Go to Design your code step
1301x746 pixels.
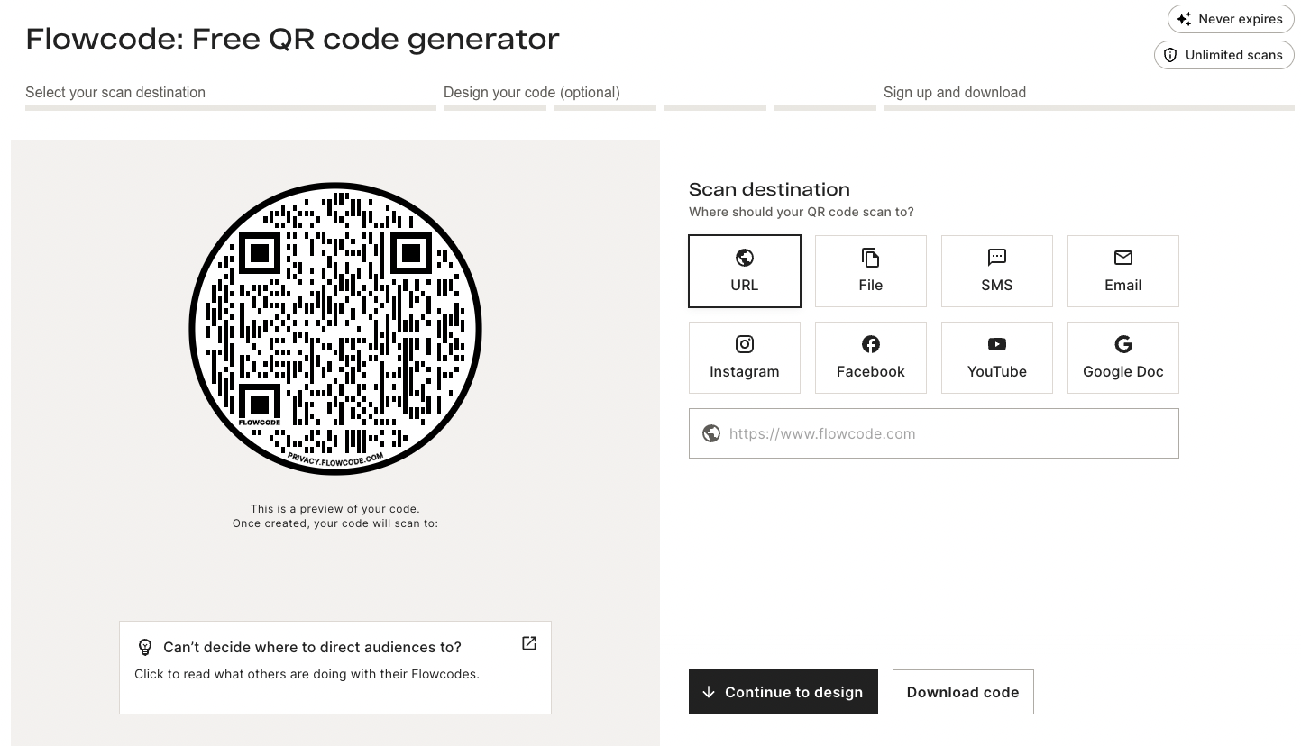click(532, 93)
